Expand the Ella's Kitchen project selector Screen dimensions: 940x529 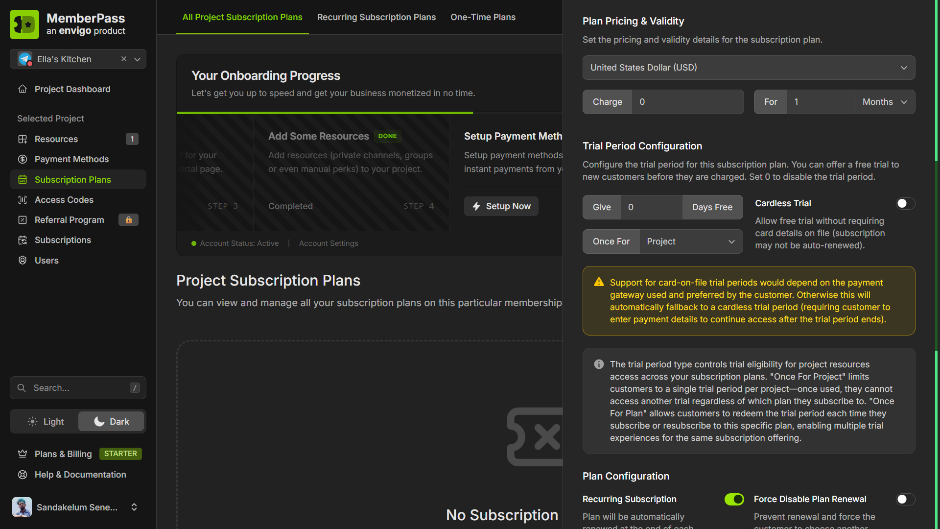137,59
